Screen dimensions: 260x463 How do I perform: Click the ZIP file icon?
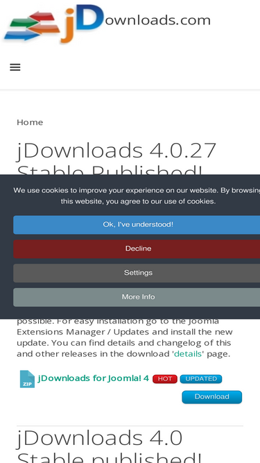click(27, 379)
